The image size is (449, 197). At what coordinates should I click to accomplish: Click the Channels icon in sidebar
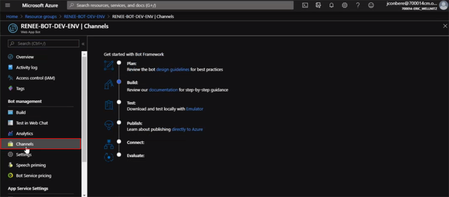11,144
